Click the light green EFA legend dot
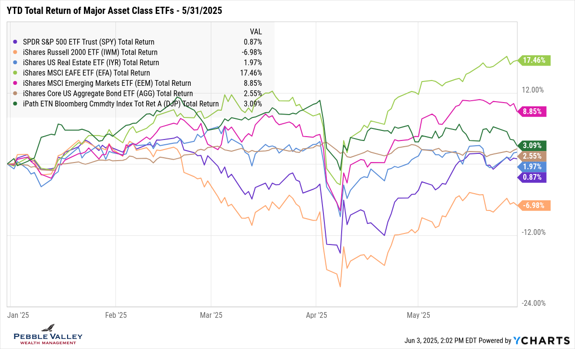The image size is (575, 349). pos(17,73)
